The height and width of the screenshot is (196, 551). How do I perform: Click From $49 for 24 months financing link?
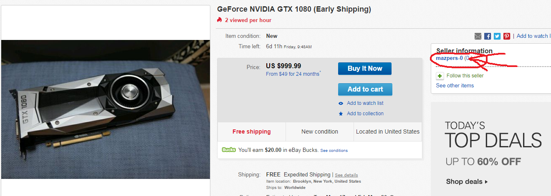[293, 74]
